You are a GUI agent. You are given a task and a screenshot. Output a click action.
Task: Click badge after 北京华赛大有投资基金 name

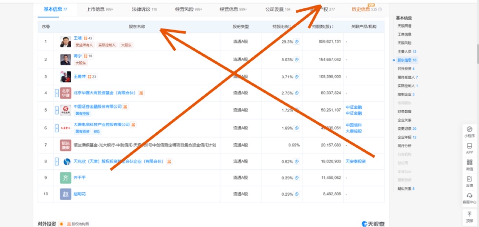tap(141, 93)
